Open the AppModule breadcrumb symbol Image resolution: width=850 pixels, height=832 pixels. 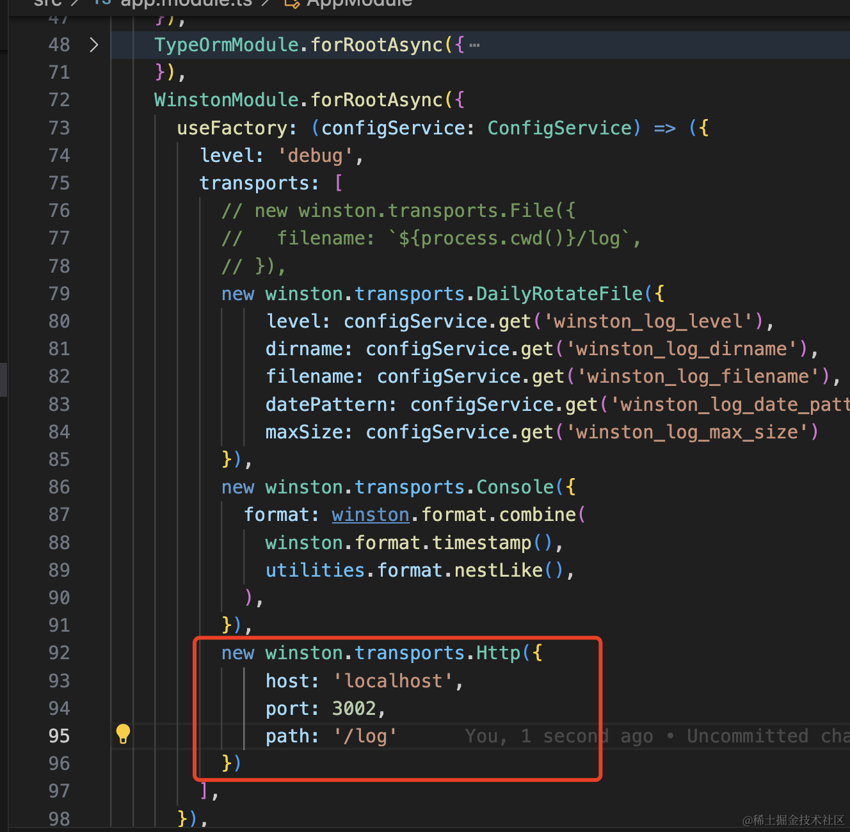[x=358, y=3]
